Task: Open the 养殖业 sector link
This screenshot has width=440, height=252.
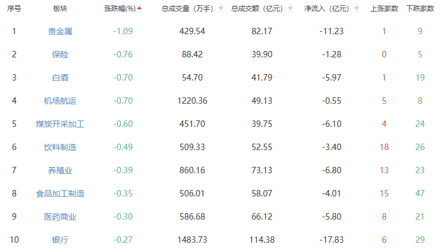Action: click(60, 170)
